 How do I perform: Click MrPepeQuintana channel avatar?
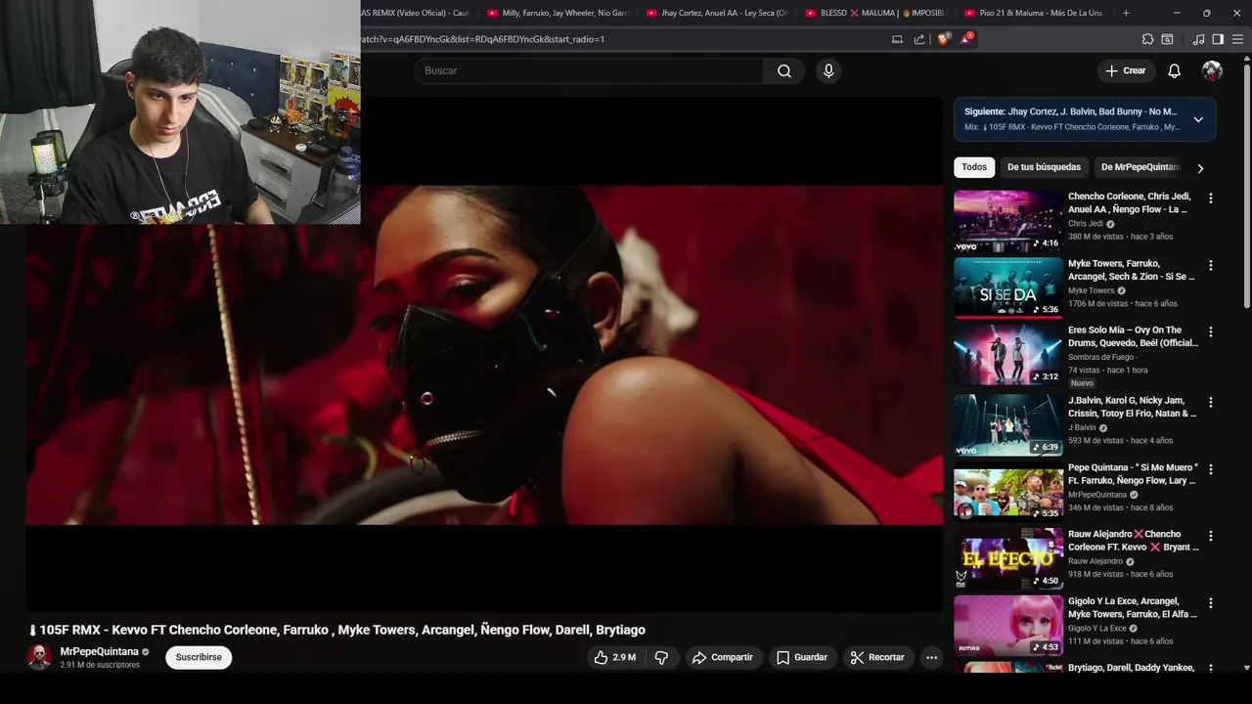[39, 657]
